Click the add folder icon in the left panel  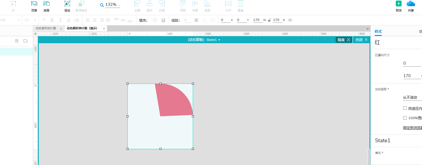[x=25, y=41]
